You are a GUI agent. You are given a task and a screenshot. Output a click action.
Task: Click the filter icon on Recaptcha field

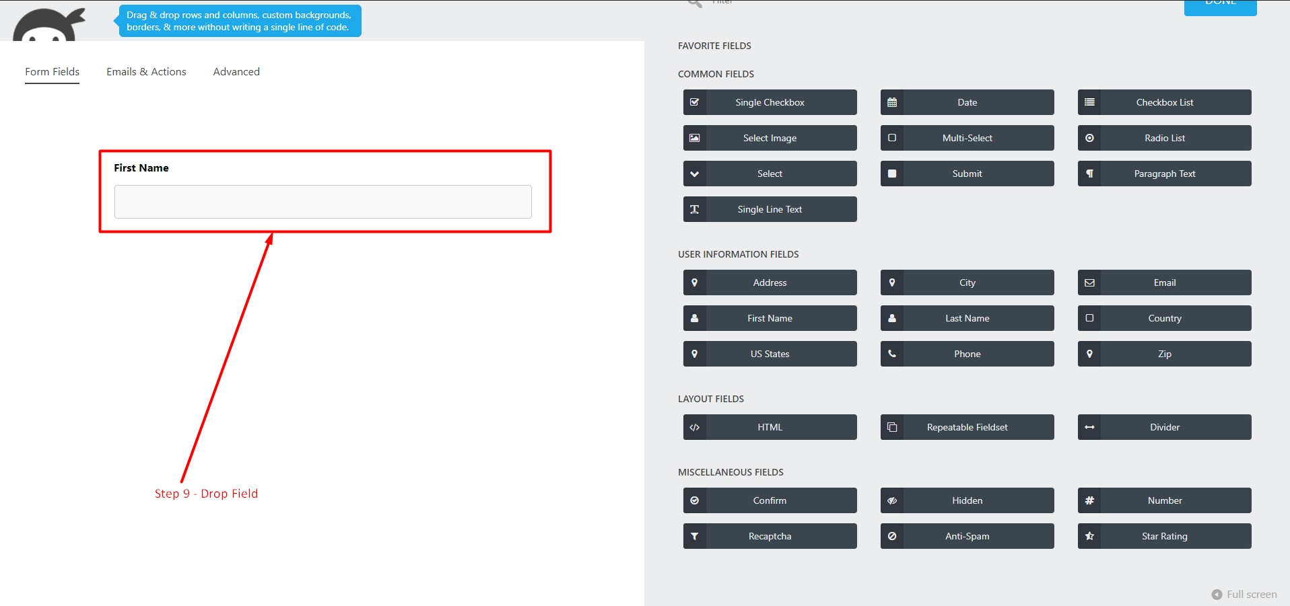[694, 536]
